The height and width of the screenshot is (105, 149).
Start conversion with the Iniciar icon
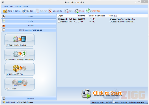(77, 11)
